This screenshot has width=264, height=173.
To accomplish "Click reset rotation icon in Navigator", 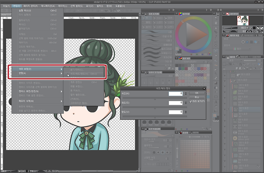I will [x=254, y=31].
